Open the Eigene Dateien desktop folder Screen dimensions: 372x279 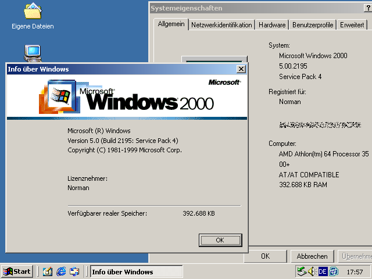(33, 16)
